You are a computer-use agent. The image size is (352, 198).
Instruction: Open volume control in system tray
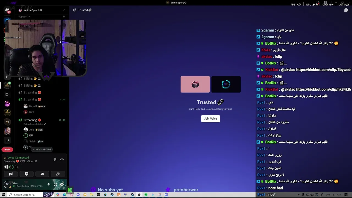pos(312,195)
